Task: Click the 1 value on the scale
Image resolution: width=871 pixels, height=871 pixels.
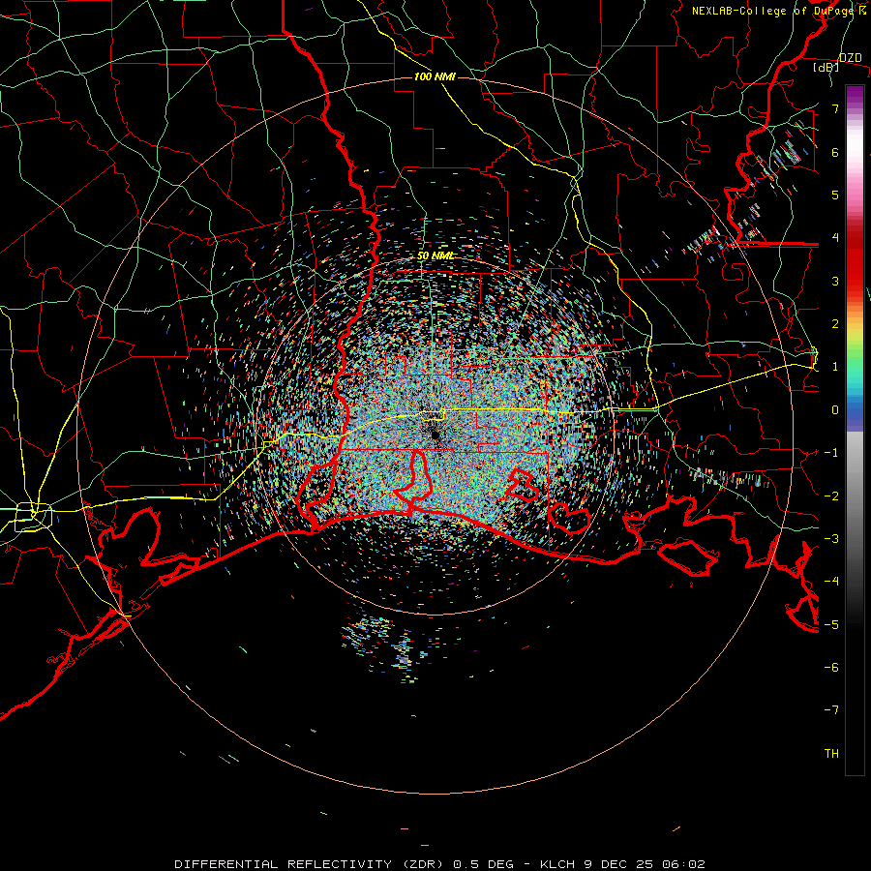Action: pos(835,367)
